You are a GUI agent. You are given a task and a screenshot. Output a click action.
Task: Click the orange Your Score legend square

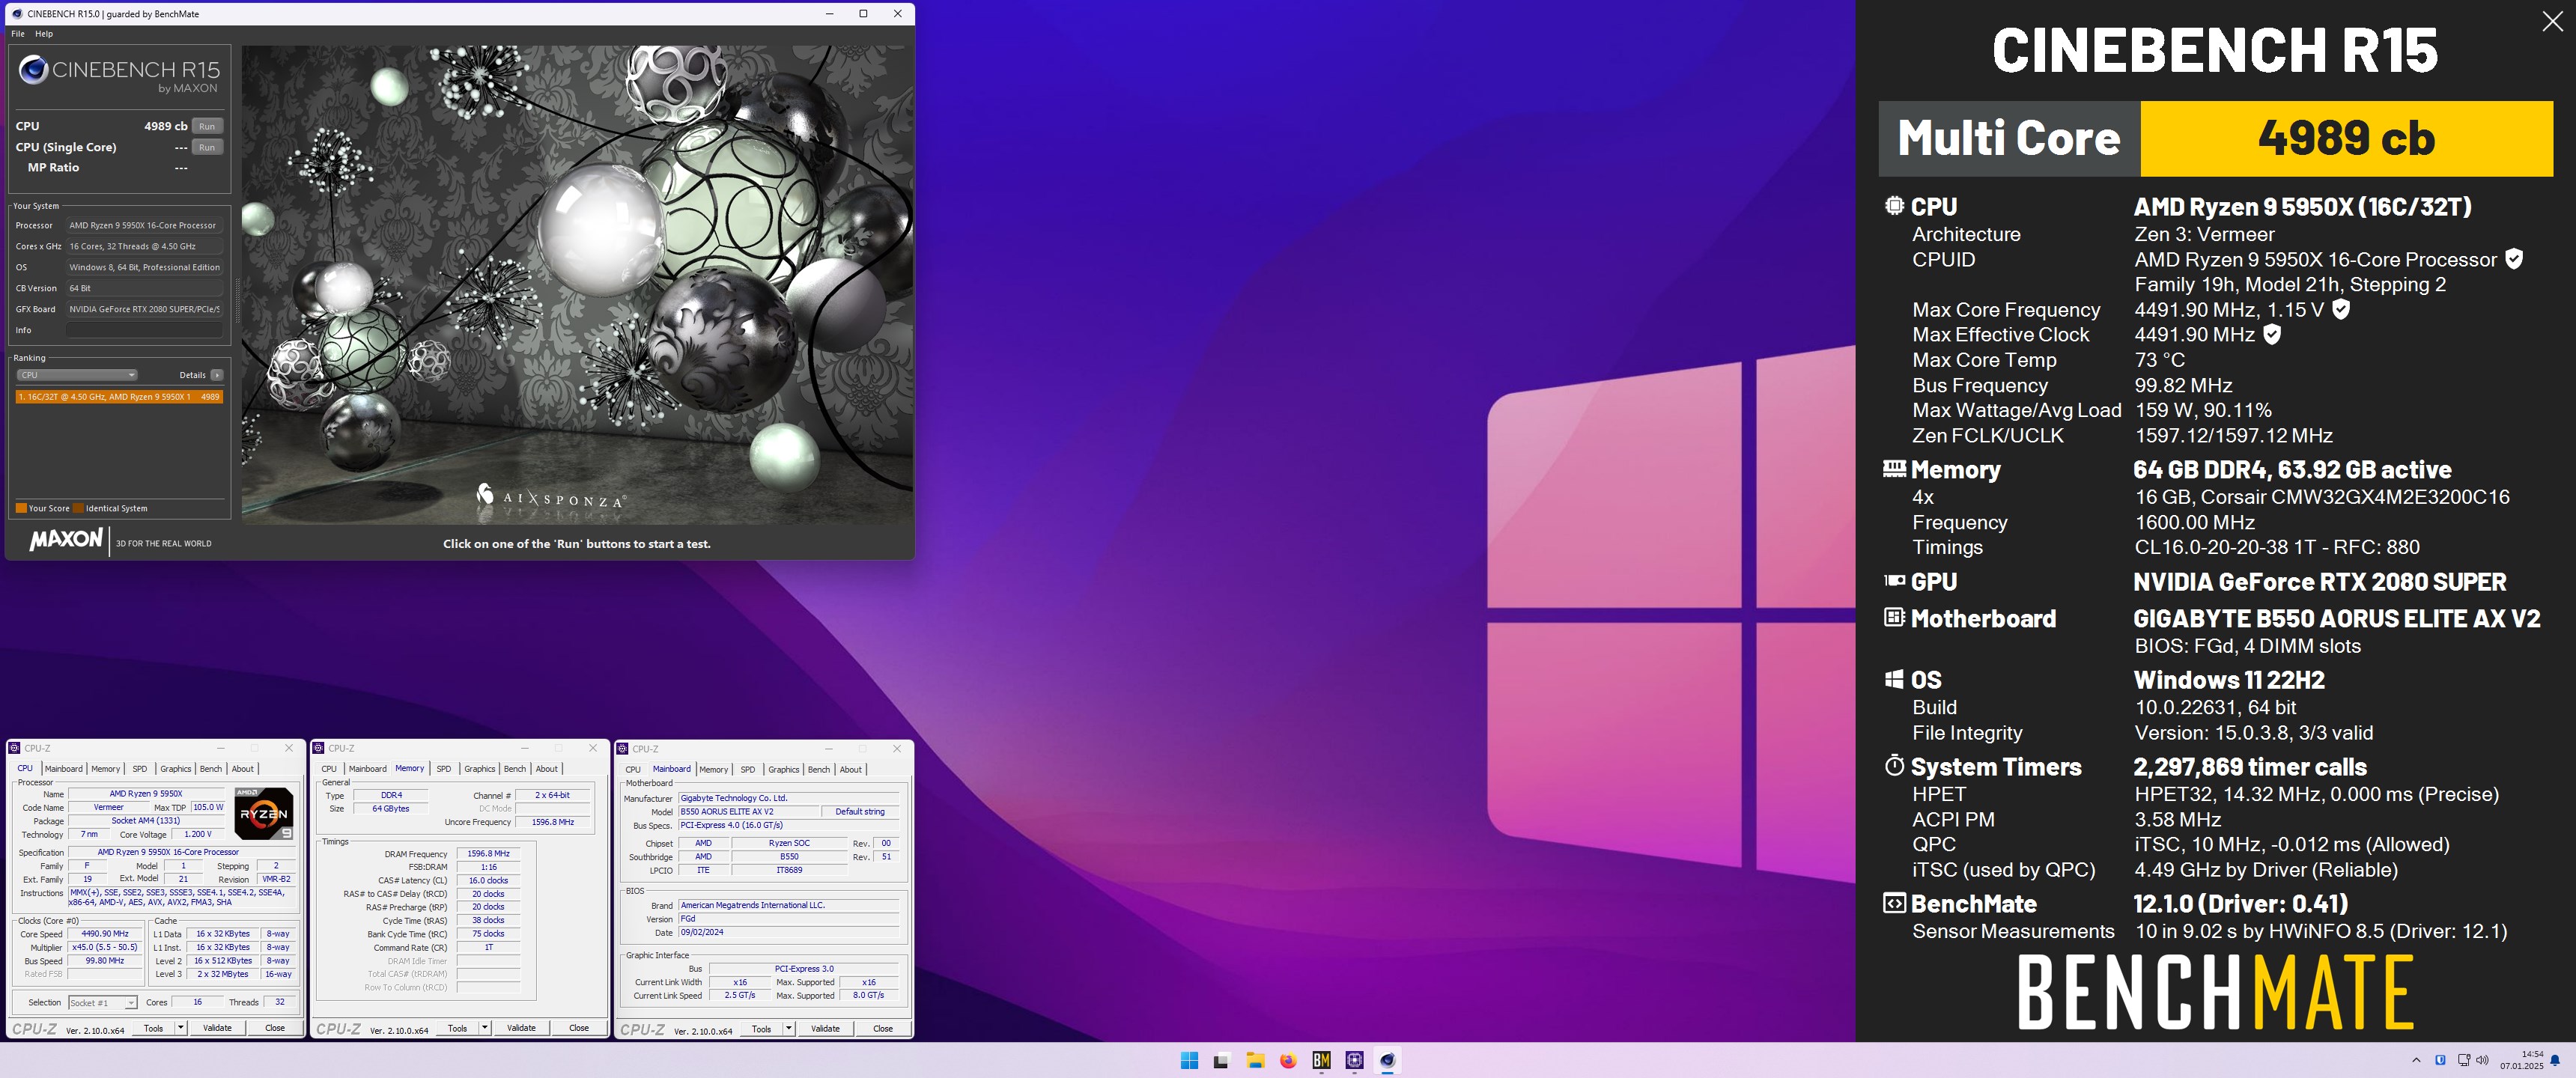pos(21,508)
